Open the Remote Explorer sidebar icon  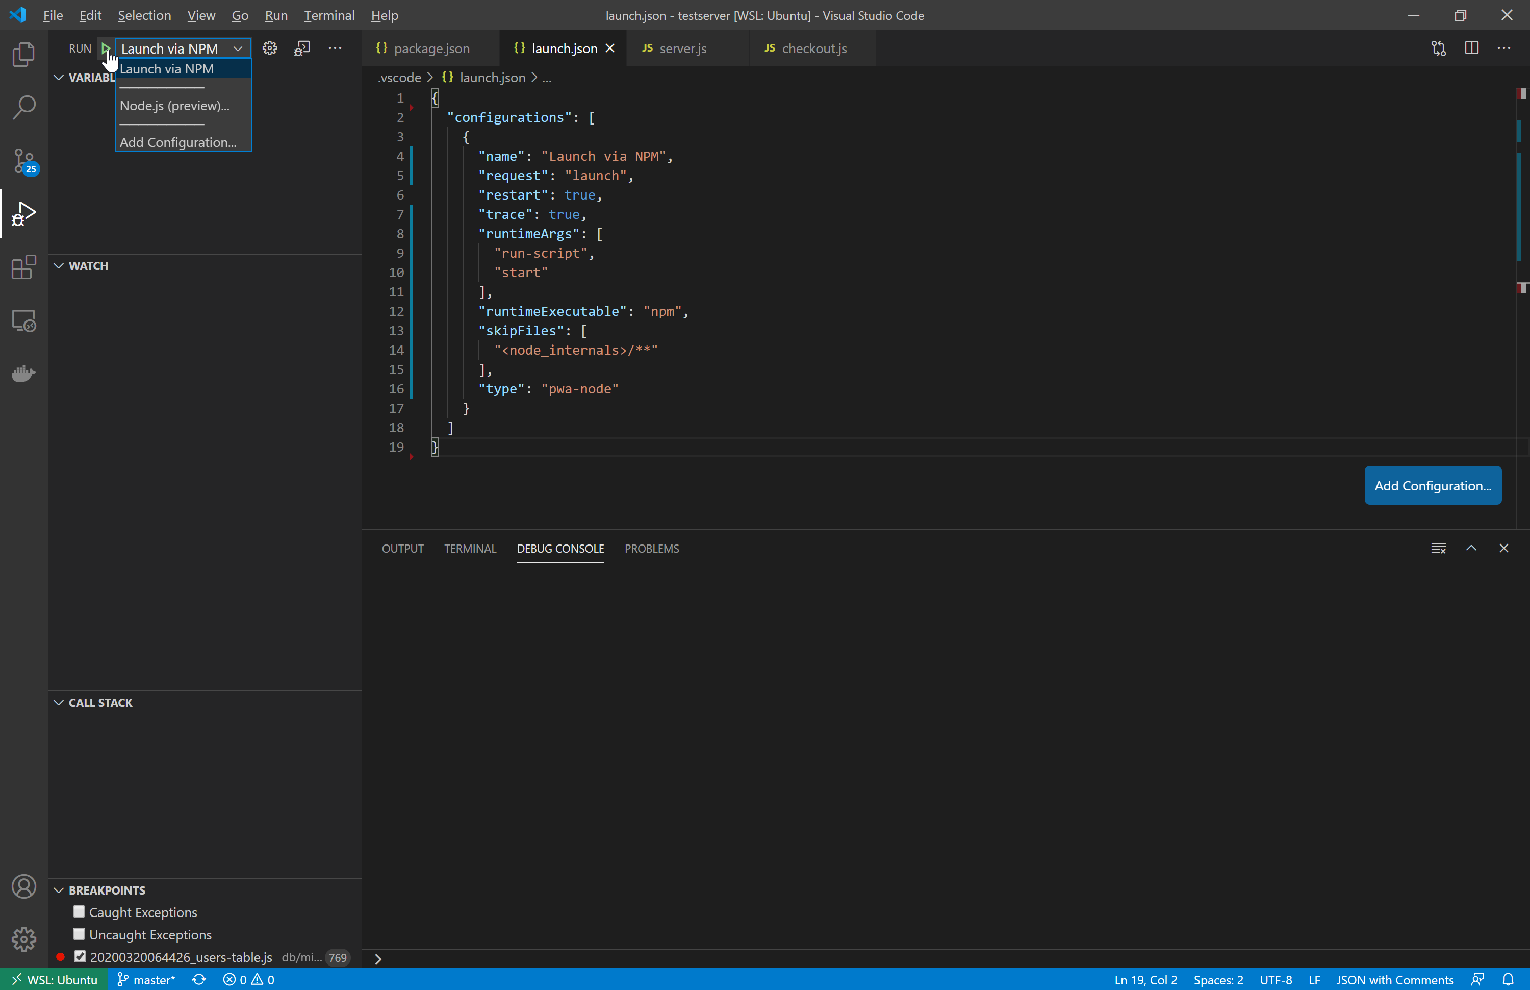click(24, 320)
